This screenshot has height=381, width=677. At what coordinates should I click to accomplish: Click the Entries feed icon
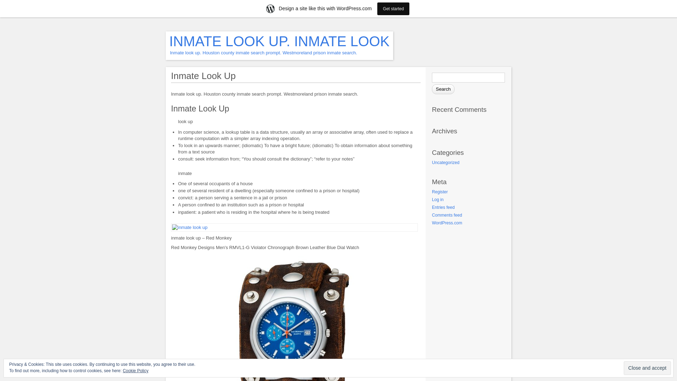[443, 207]
